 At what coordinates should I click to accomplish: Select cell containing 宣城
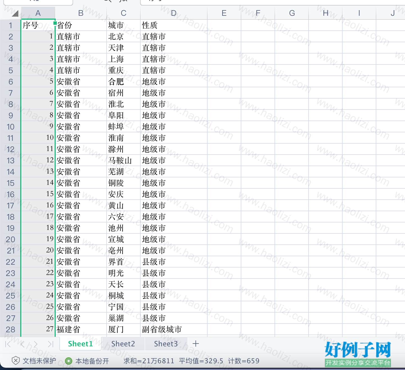pos(123,239)
